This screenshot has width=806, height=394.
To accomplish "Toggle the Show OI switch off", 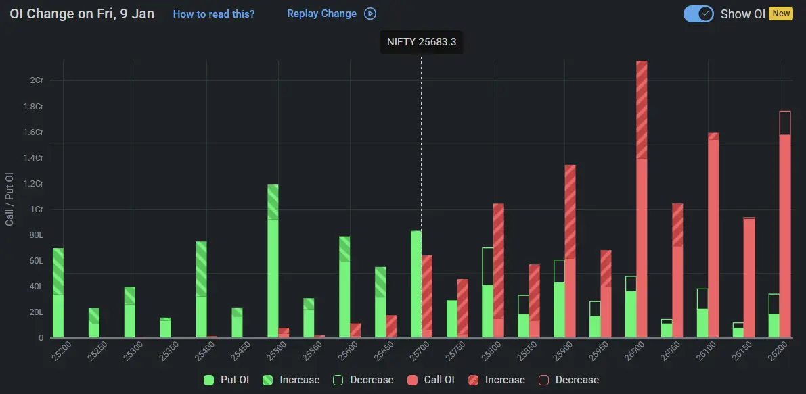I will coord(698,14).
